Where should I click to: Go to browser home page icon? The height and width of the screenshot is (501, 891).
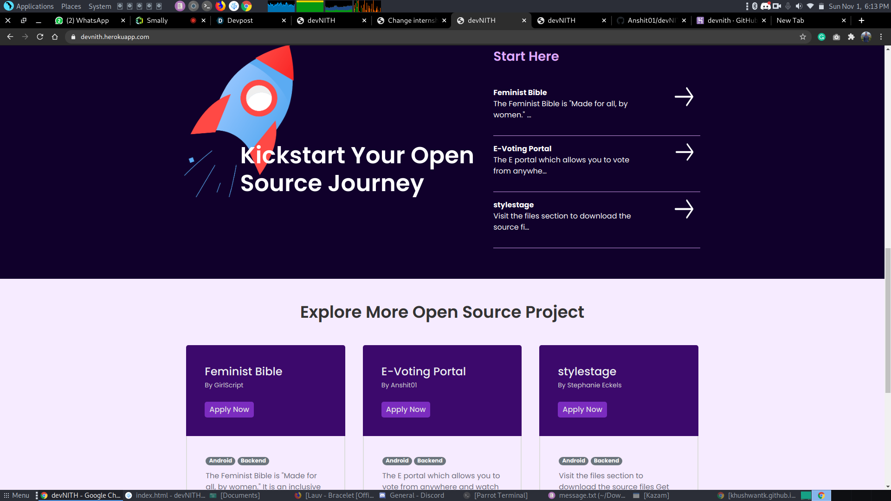tap(55, 37)
